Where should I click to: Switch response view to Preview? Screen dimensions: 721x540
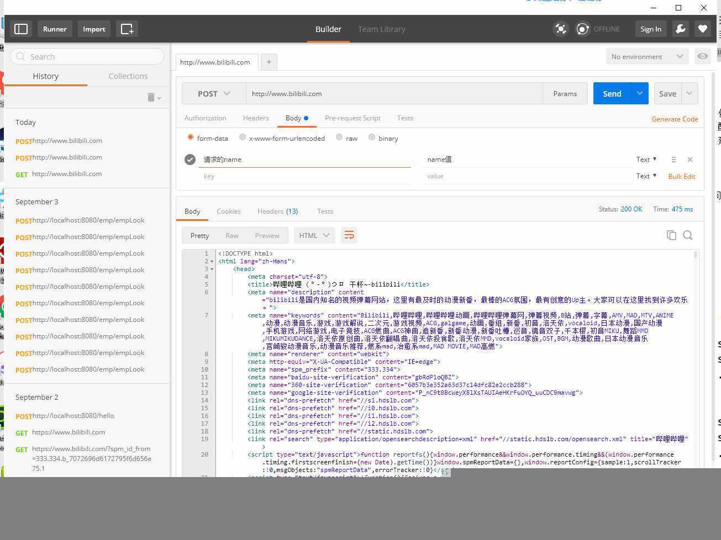click(267, 235)
